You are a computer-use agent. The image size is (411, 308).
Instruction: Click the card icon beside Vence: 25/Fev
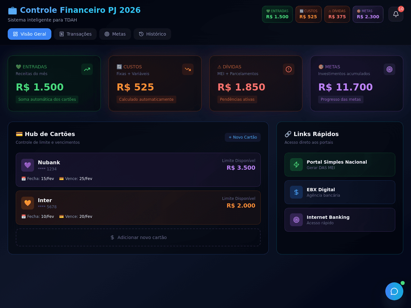point(61,179)
